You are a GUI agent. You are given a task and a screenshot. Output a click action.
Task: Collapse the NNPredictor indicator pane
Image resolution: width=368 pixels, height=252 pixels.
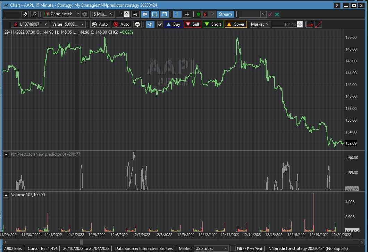(6, 154)
